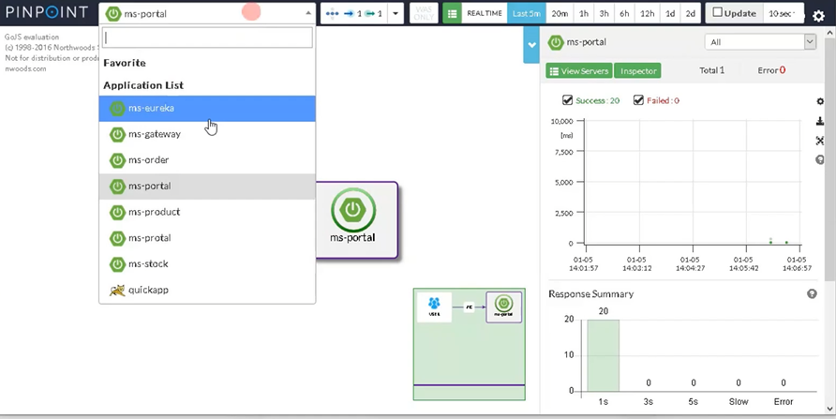The height and width of the screenshot is (419, 836).
Task: Open the settings gear icon
Action: [818, 15]
